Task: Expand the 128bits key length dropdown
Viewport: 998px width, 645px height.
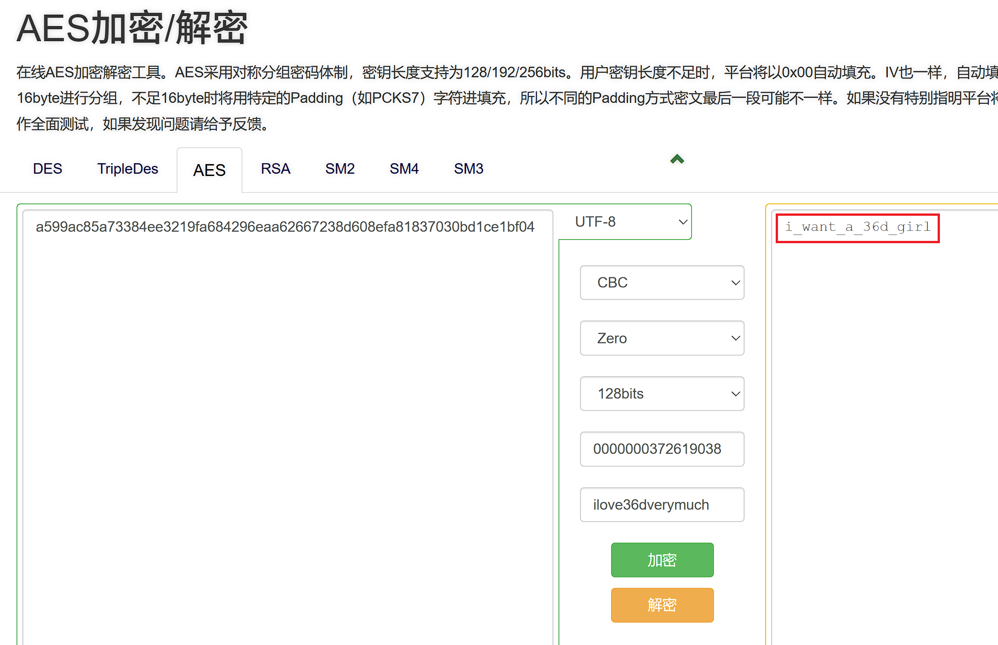Action: pos(661,394)
